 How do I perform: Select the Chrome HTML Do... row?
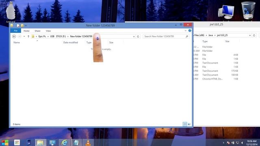216,79
